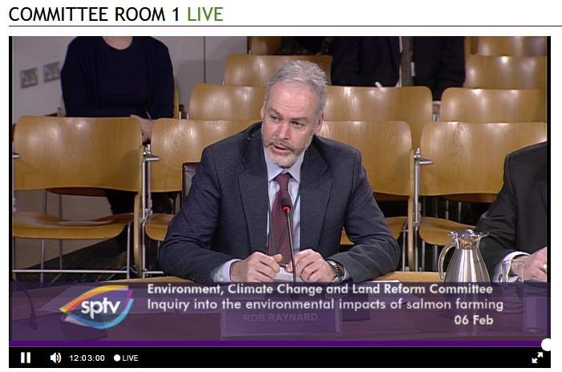Viewport: 562px width, 372px height.
Task: Enter fullscreen using the expand arrows icon
Action: [x=537, y=358]
